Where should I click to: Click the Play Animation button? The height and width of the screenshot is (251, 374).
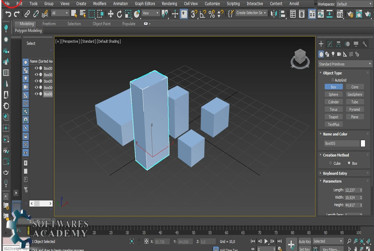(x=266, y=241)
